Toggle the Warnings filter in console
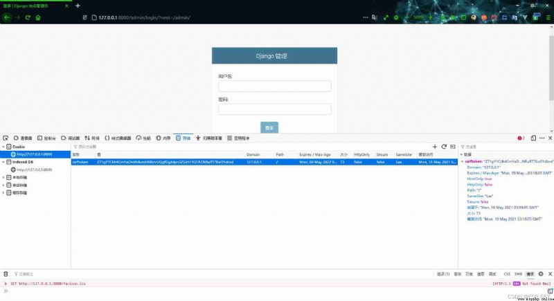Screen dimensions: 554x301 tap(458, 274)
